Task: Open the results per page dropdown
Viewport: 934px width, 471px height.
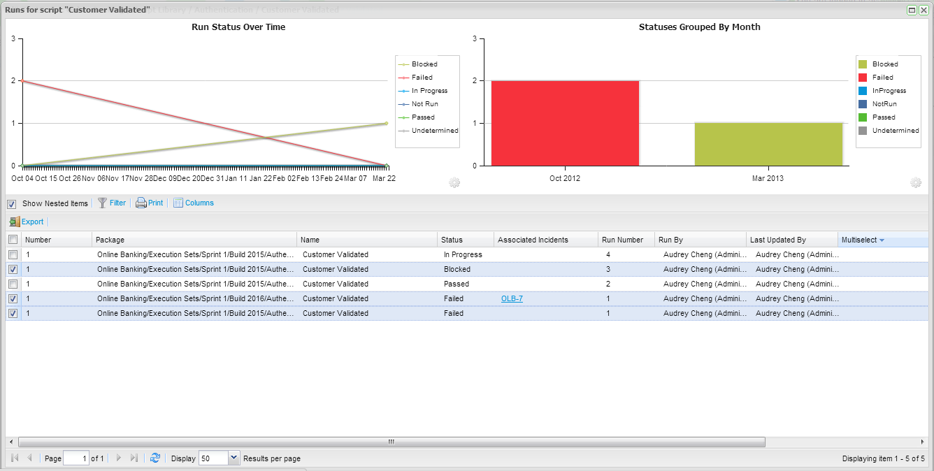Action: 233,458
